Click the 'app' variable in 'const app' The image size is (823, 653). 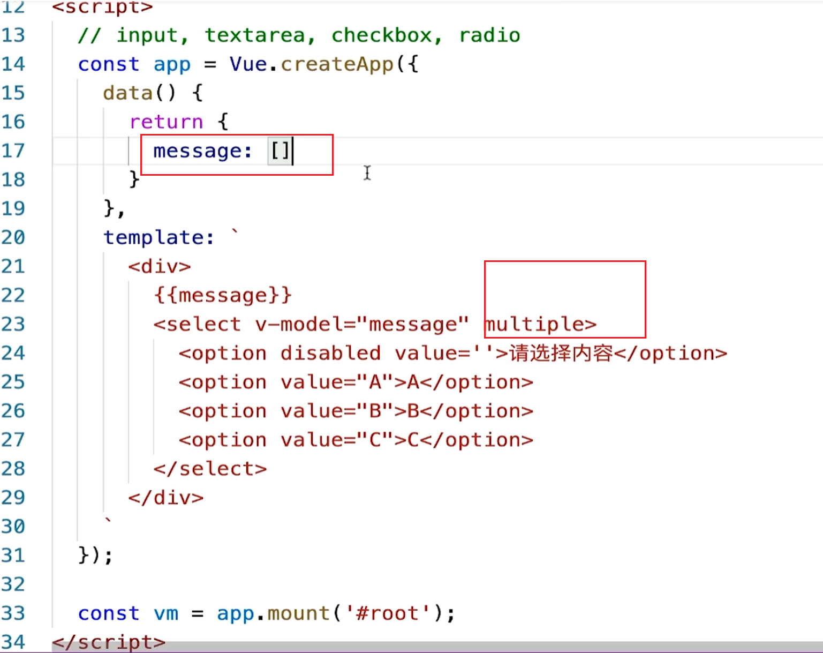[x=172, y=65]
